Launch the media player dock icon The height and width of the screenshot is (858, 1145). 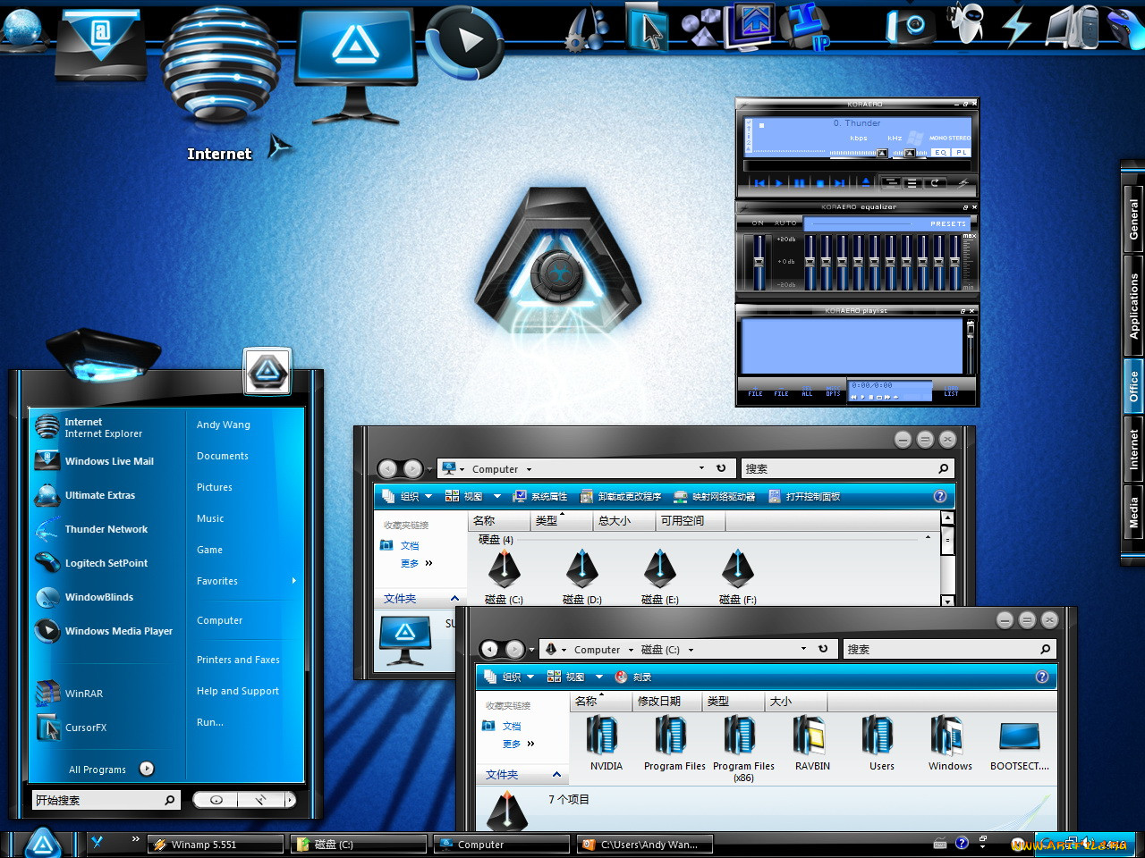[464, 41]
